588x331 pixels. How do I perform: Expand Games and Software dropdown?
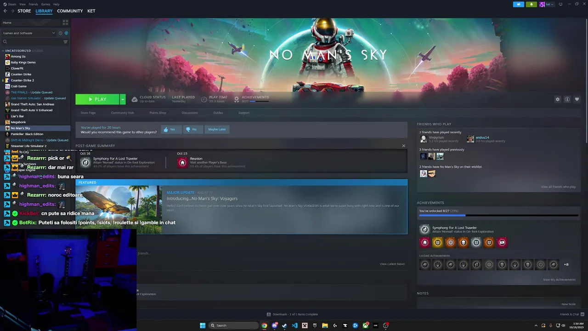pos(28,33)
